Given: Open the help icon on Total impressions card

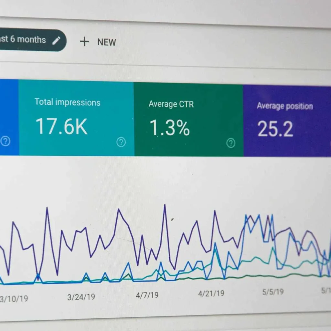Looking at the screenshot, I should point(121,141).
